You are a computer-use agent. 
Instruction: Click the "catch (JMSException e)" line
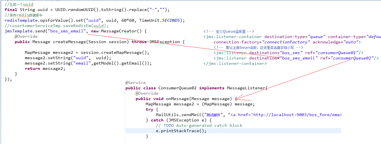pyautogui.click(x=179, y=120)
